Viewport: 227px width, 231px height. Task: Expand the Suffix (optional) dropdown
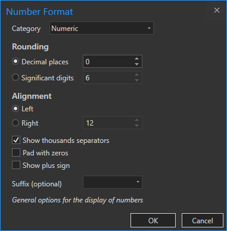(x=113, y=182)
